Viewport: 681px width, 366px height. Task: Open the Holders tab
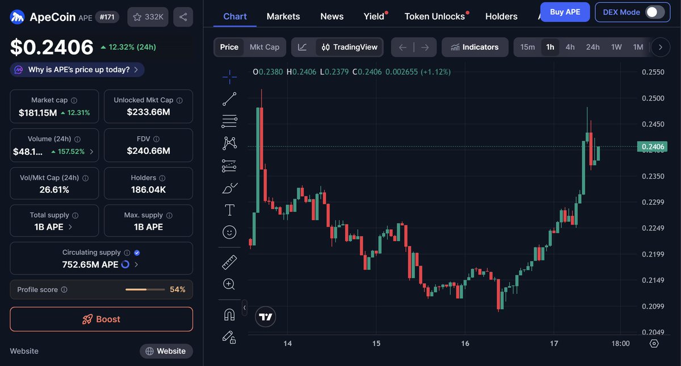pyautogui.click(x=502, y=16)
